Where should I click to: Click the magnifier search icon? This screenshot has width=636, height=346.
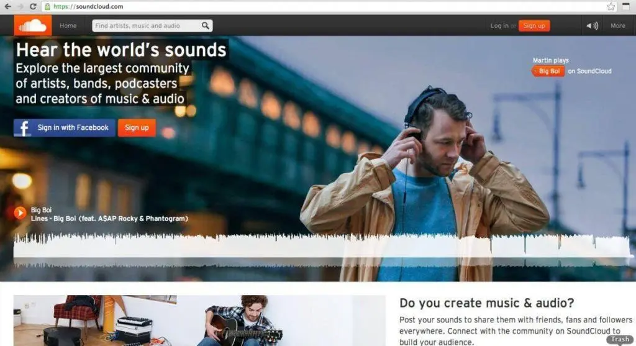tap(206, 25)
